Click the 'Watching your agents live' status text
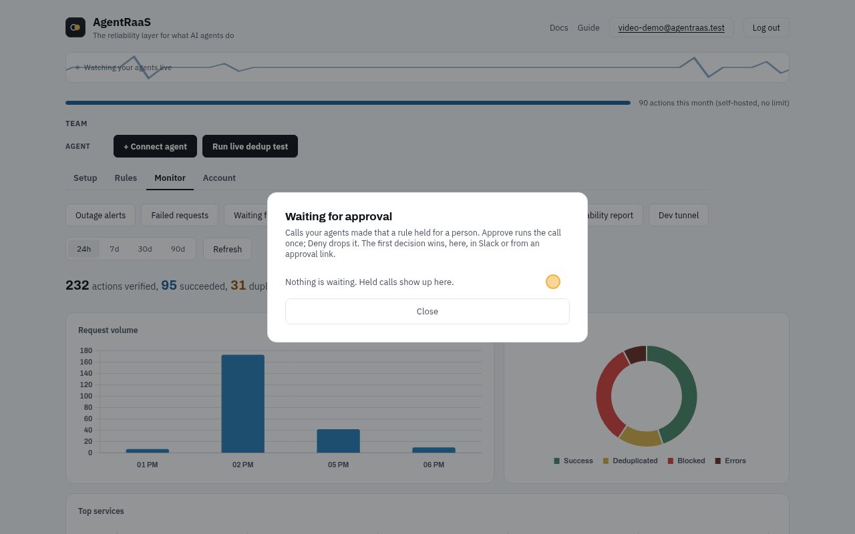 click(x=128, y=67)
